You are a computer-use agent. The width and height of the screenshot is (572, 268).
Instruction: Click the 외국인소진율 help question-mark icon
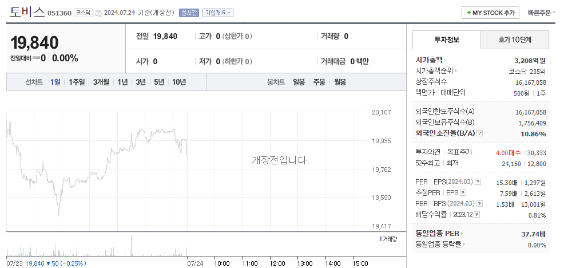coord(480,133)
